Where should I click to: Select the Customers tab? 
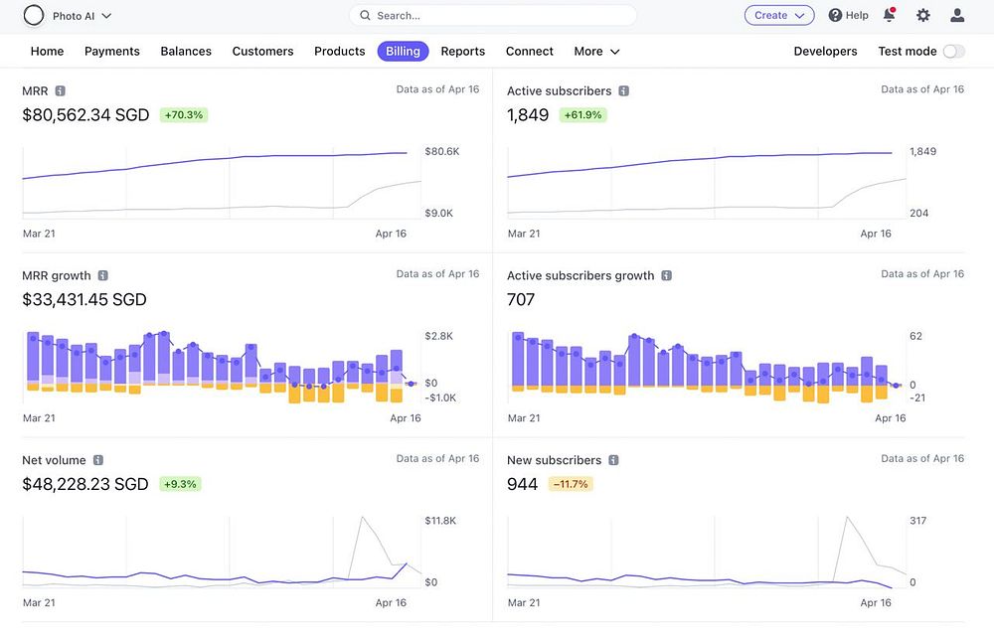pyautogui.click(x=262, y=52)
